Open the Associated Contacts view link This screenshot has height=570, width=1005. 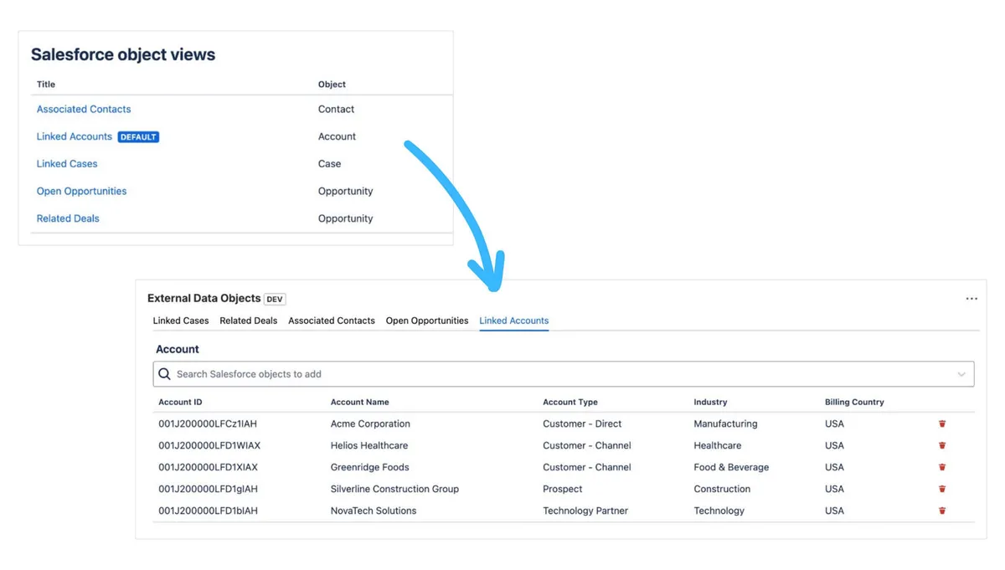click(84, 109)
